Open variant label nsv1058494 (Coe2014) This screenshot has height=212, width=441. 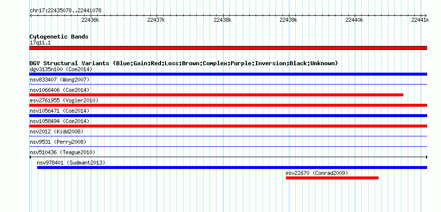[59, 121]
